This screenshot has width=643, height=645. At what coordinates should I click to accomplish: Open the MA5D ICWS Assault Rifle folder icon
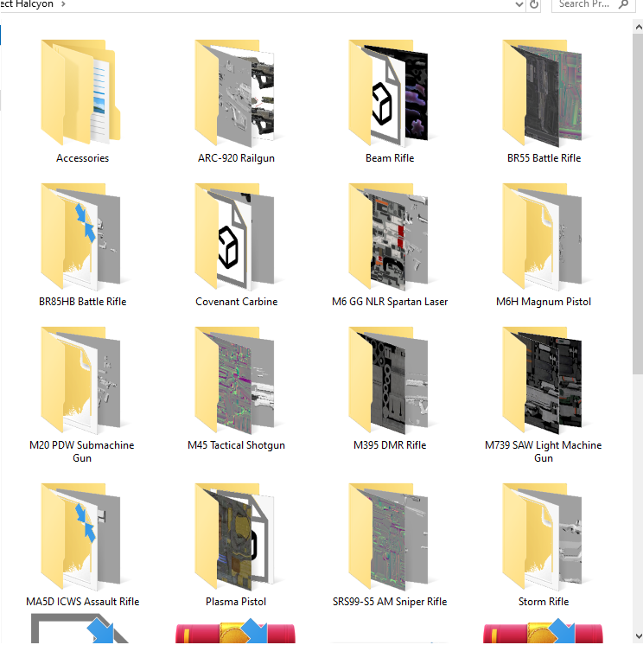tap(80, 537)
